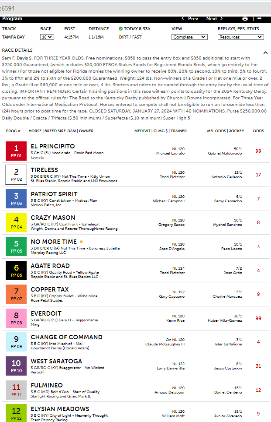Collapse the Race Details section chevron
The width and height of the screenshot is (271, 422).
[x=265, y=53]
